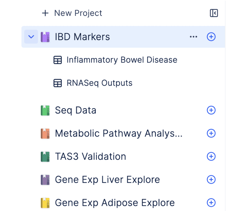
Task: Click the dark green TAS3 Validation notebook icon
Action: 45,156
